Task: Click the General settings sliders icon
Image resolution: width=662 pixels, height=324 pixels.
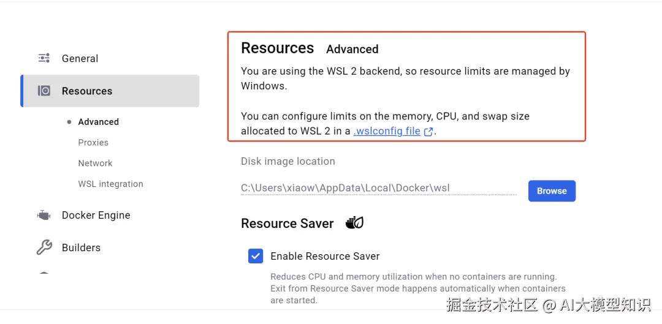Action: [x=44, y=58]
